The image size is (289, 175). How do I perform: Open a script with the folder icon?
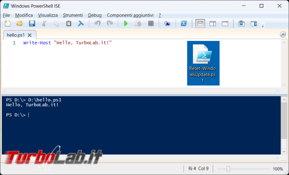tap(20, 24)
